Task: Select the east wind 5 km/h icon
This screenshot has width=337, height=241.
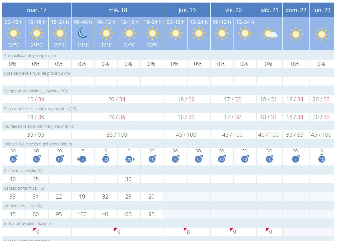Action: click(82, 159)
